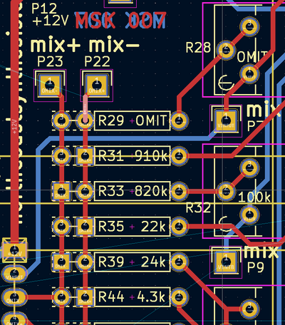Image resolution: width=285 pixels, height=325 pixels.
Task: Select the P22 square pad
Action: coord(97,85)
